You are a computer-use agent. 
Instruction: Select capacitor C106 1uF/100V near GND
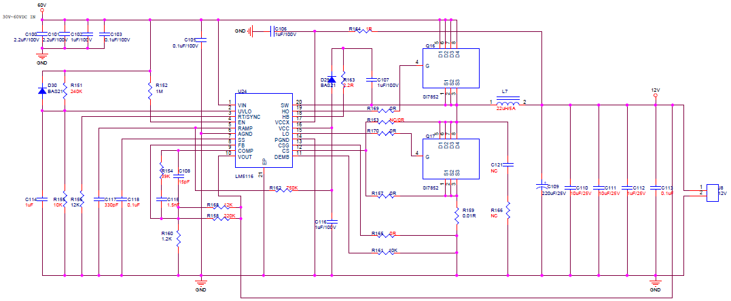[272, 31]
